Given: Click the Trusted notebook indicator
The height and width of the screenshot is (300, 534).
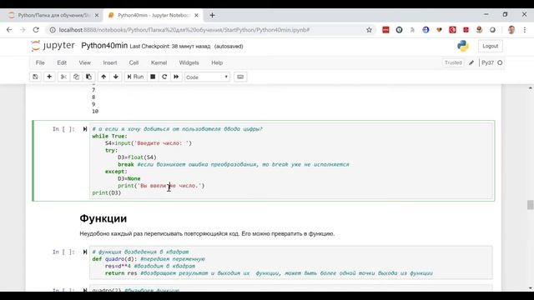Looking at the screenshot, I should (453, 62).
